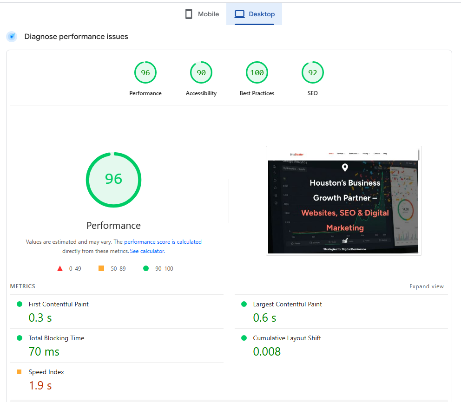Image resolution: width=461 pixels, height=402 pixels.
Task: Click the Cumulative Layout Shift metric label
Action: coord(287,338)
